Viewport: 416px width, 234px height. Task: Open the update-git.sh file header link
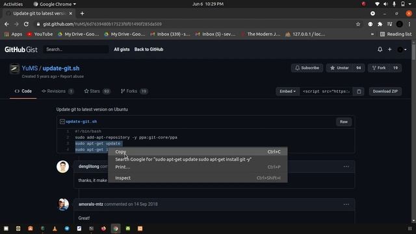tap(81, 122)
